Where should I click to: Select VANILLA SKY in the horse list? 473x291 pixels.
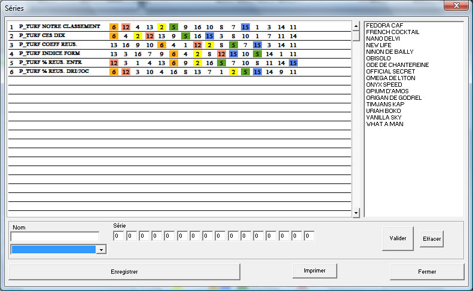point(384,117)
